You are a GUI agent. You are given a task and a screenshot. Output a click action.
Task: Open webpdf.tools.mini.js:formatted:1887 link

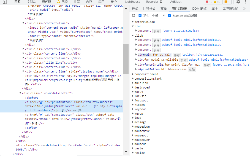point(218,60)
